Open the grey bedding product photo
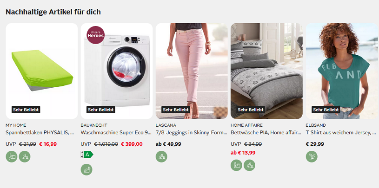Screen dimensions: 379x188 click(266, 71)
